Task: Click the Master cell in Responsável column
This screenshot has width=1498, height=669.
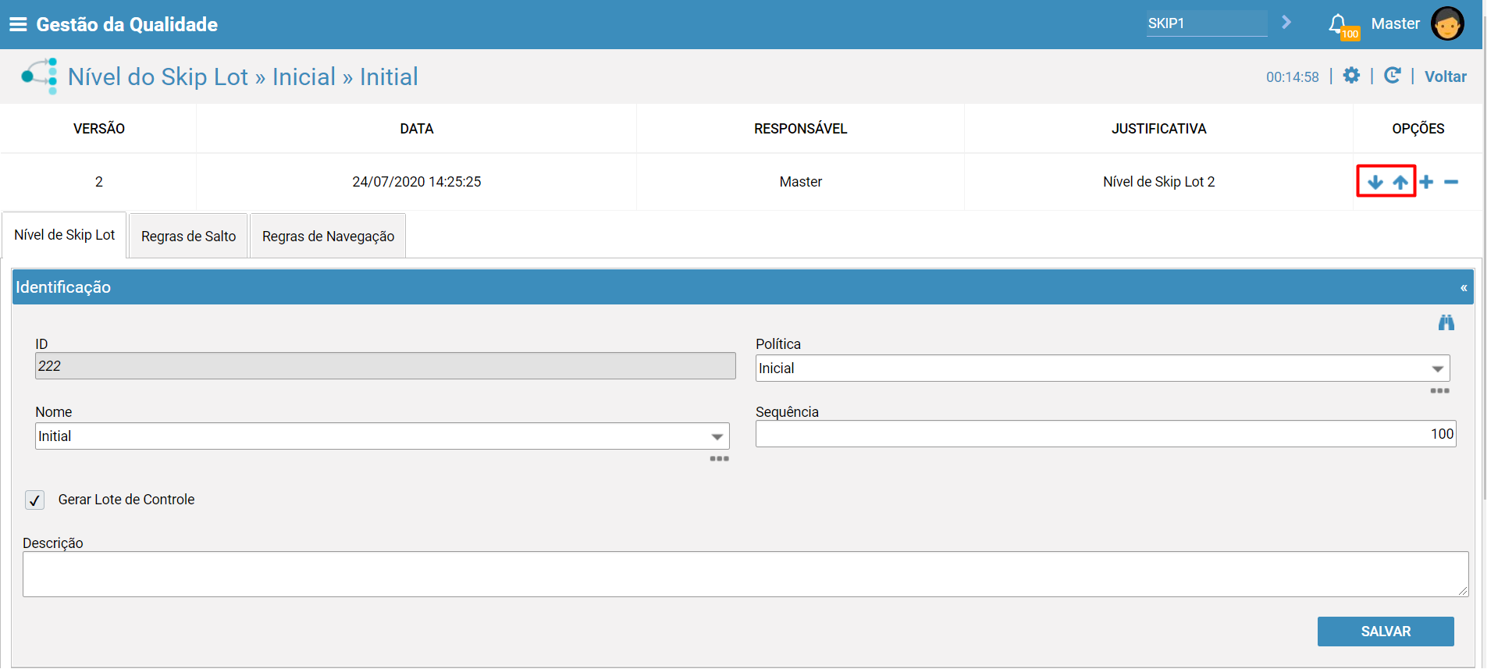Action: tap(800, 182)
